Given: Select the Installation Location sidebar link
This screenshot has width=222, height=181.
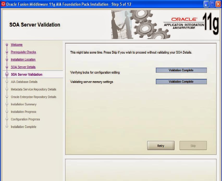Looking at the screenshot, I should coord(23,60).
